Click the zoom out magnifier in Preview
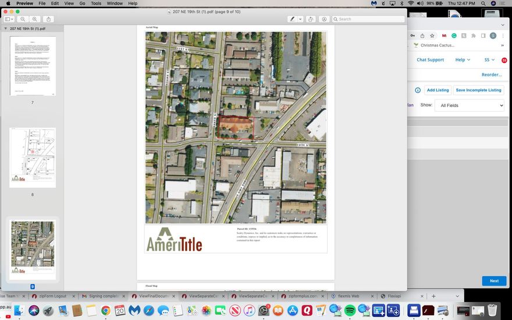The width and height of the screenshot is (512, 320). pyautogui.click(x=23, y=19)
